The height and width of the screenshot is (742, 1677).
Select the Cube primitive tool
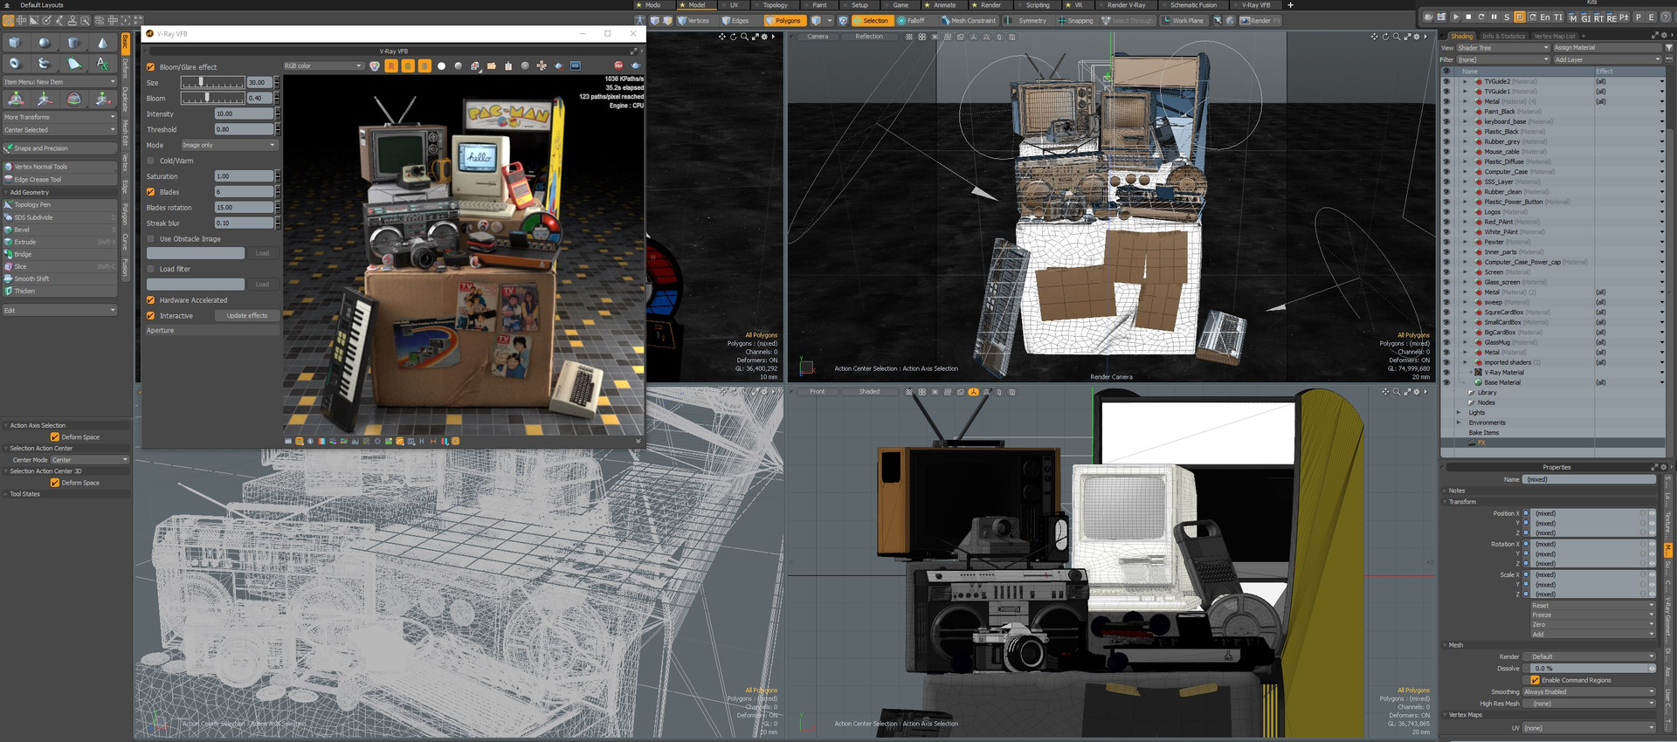coord(15,43)
